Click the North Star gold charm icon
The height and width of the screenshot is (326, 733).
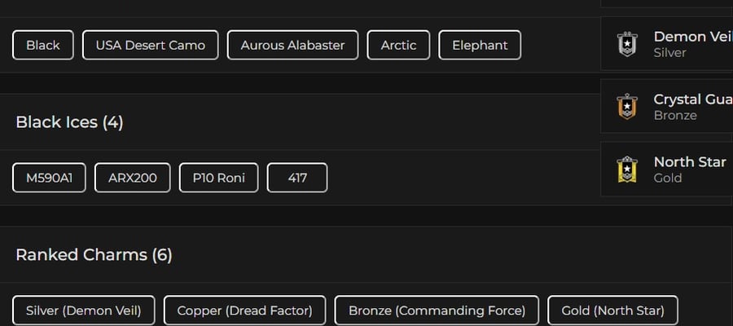point(627,170)
